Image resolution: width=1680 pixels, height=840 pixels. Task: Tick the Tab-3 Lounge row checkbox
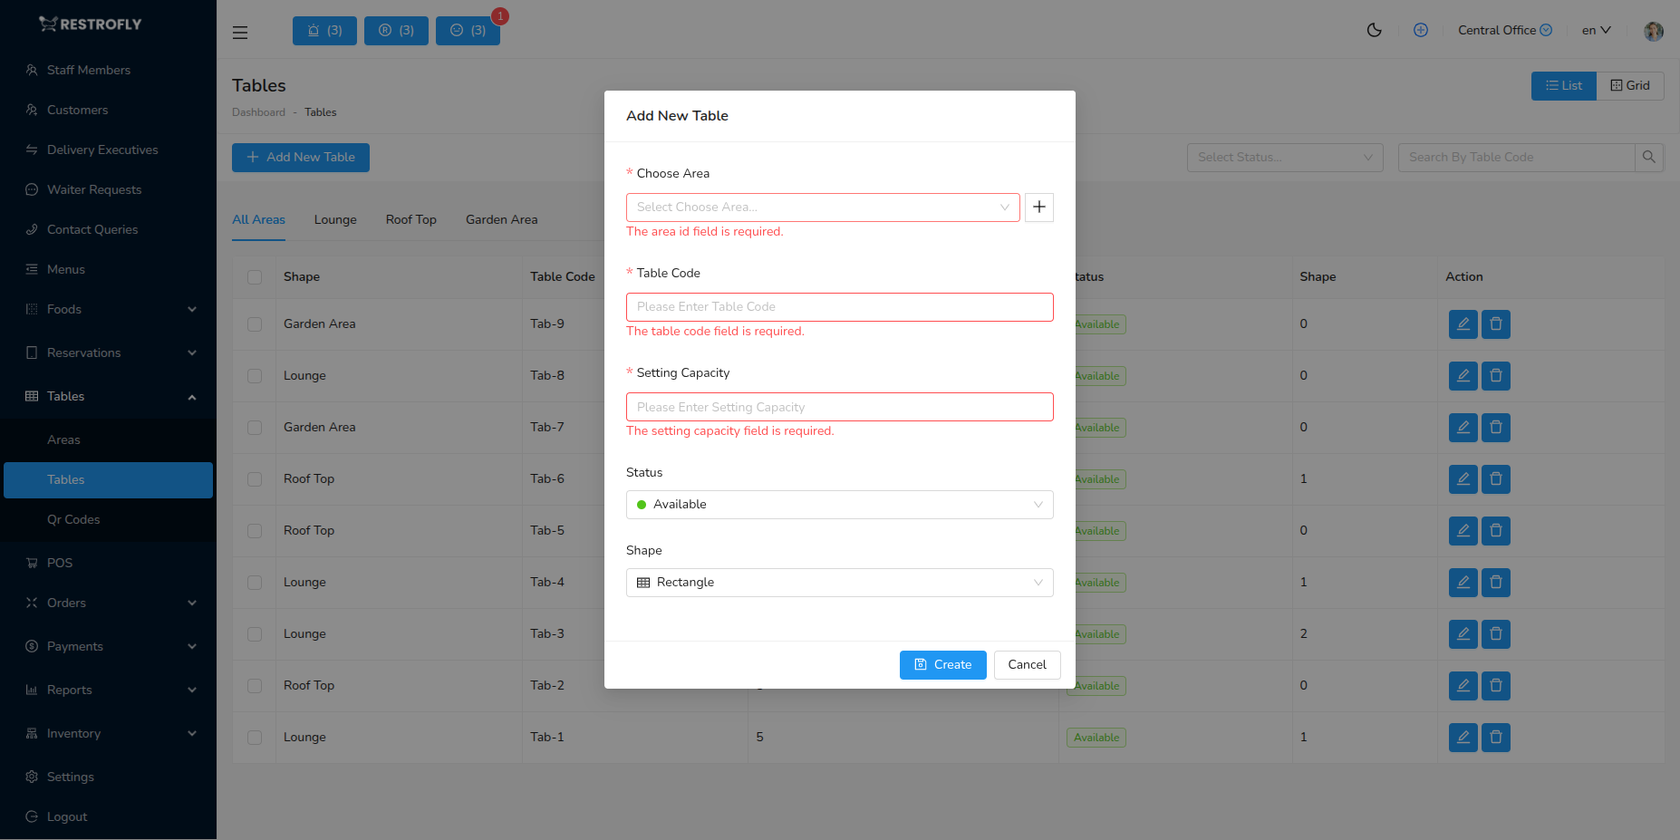tap(254, 634)
